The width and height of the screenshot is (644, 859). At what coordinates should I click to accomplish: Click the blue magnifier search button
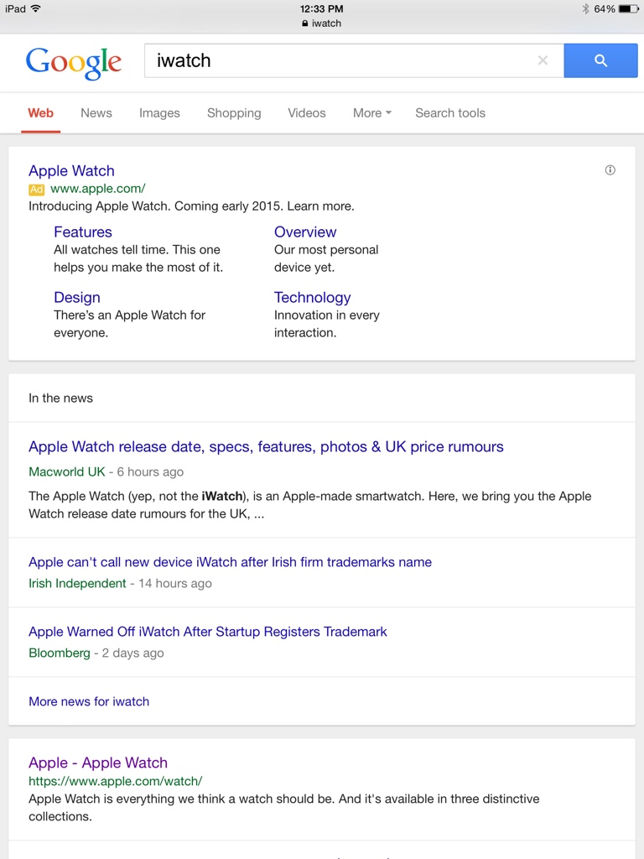[600, 60]
